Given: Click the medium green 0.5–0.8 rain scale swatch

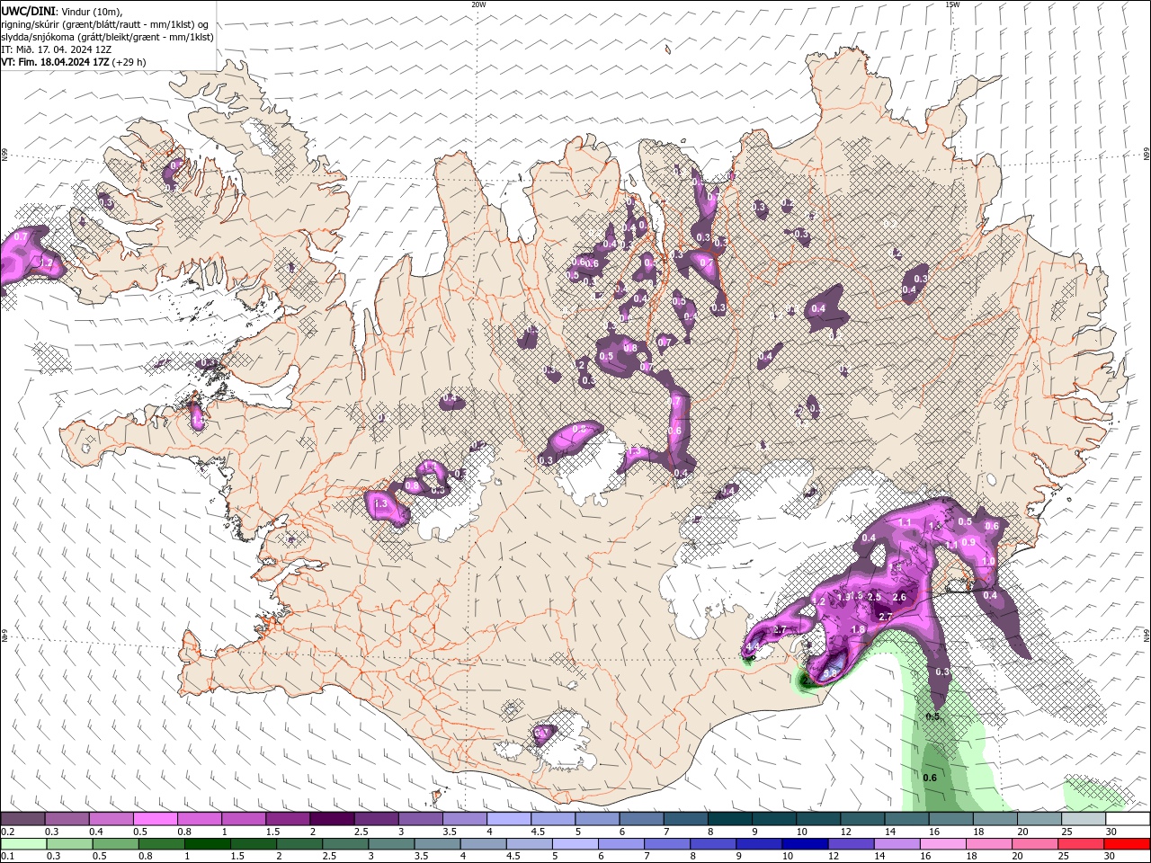Looking at the screenshot, I should pyautogui.click(x=118, y=844).
